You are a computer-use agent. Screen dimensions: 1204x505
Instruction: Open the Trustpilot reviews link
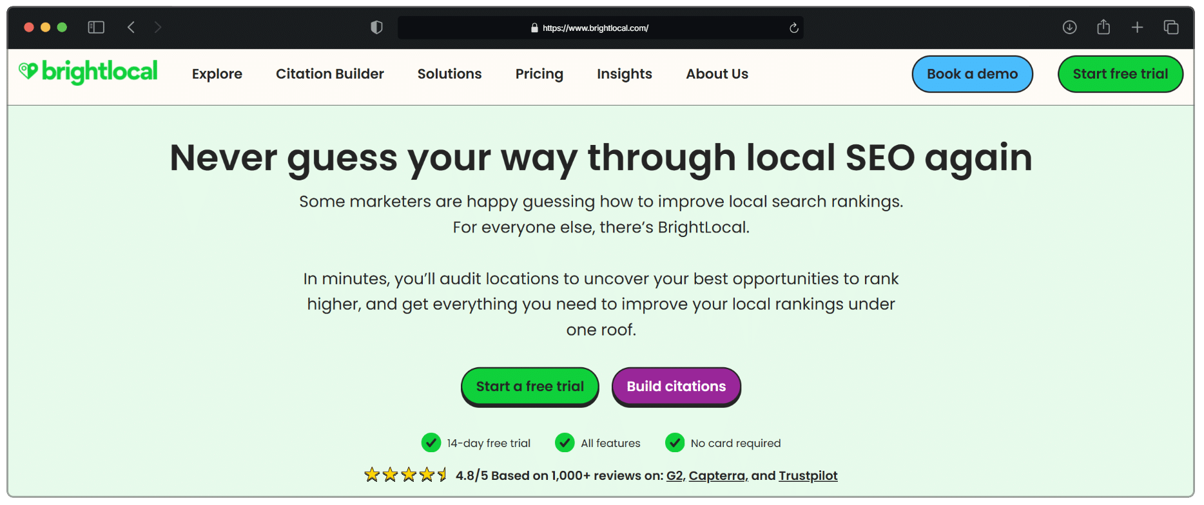(x=808, y=475)
